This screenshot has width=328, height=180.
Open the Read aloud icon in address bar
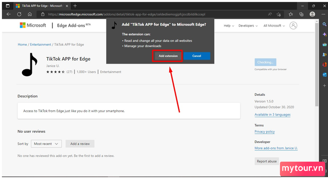click(x=270, y=14)
